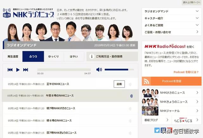This screenshot has width=203, height=138.
Task: Play 朝7時NHKけさのニュース entry
Action: coord(70,108)
